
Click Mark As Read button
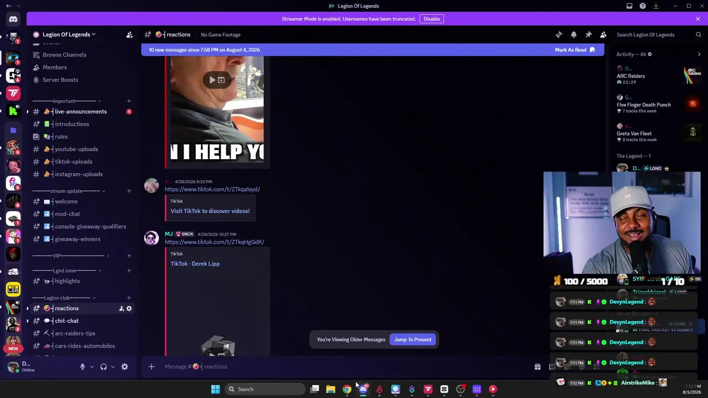click(575, 50)
